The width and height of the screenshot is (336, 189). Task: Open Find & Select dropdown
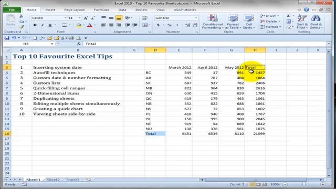click(316, 22)
